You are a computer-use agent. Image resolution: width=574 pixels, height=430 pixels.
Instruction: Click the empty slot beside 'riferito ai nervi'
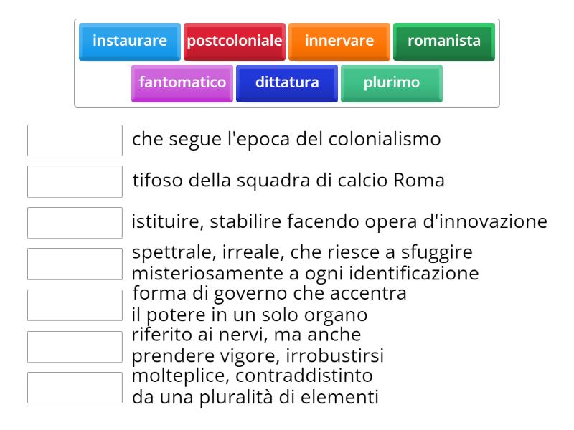click(75, 346)
